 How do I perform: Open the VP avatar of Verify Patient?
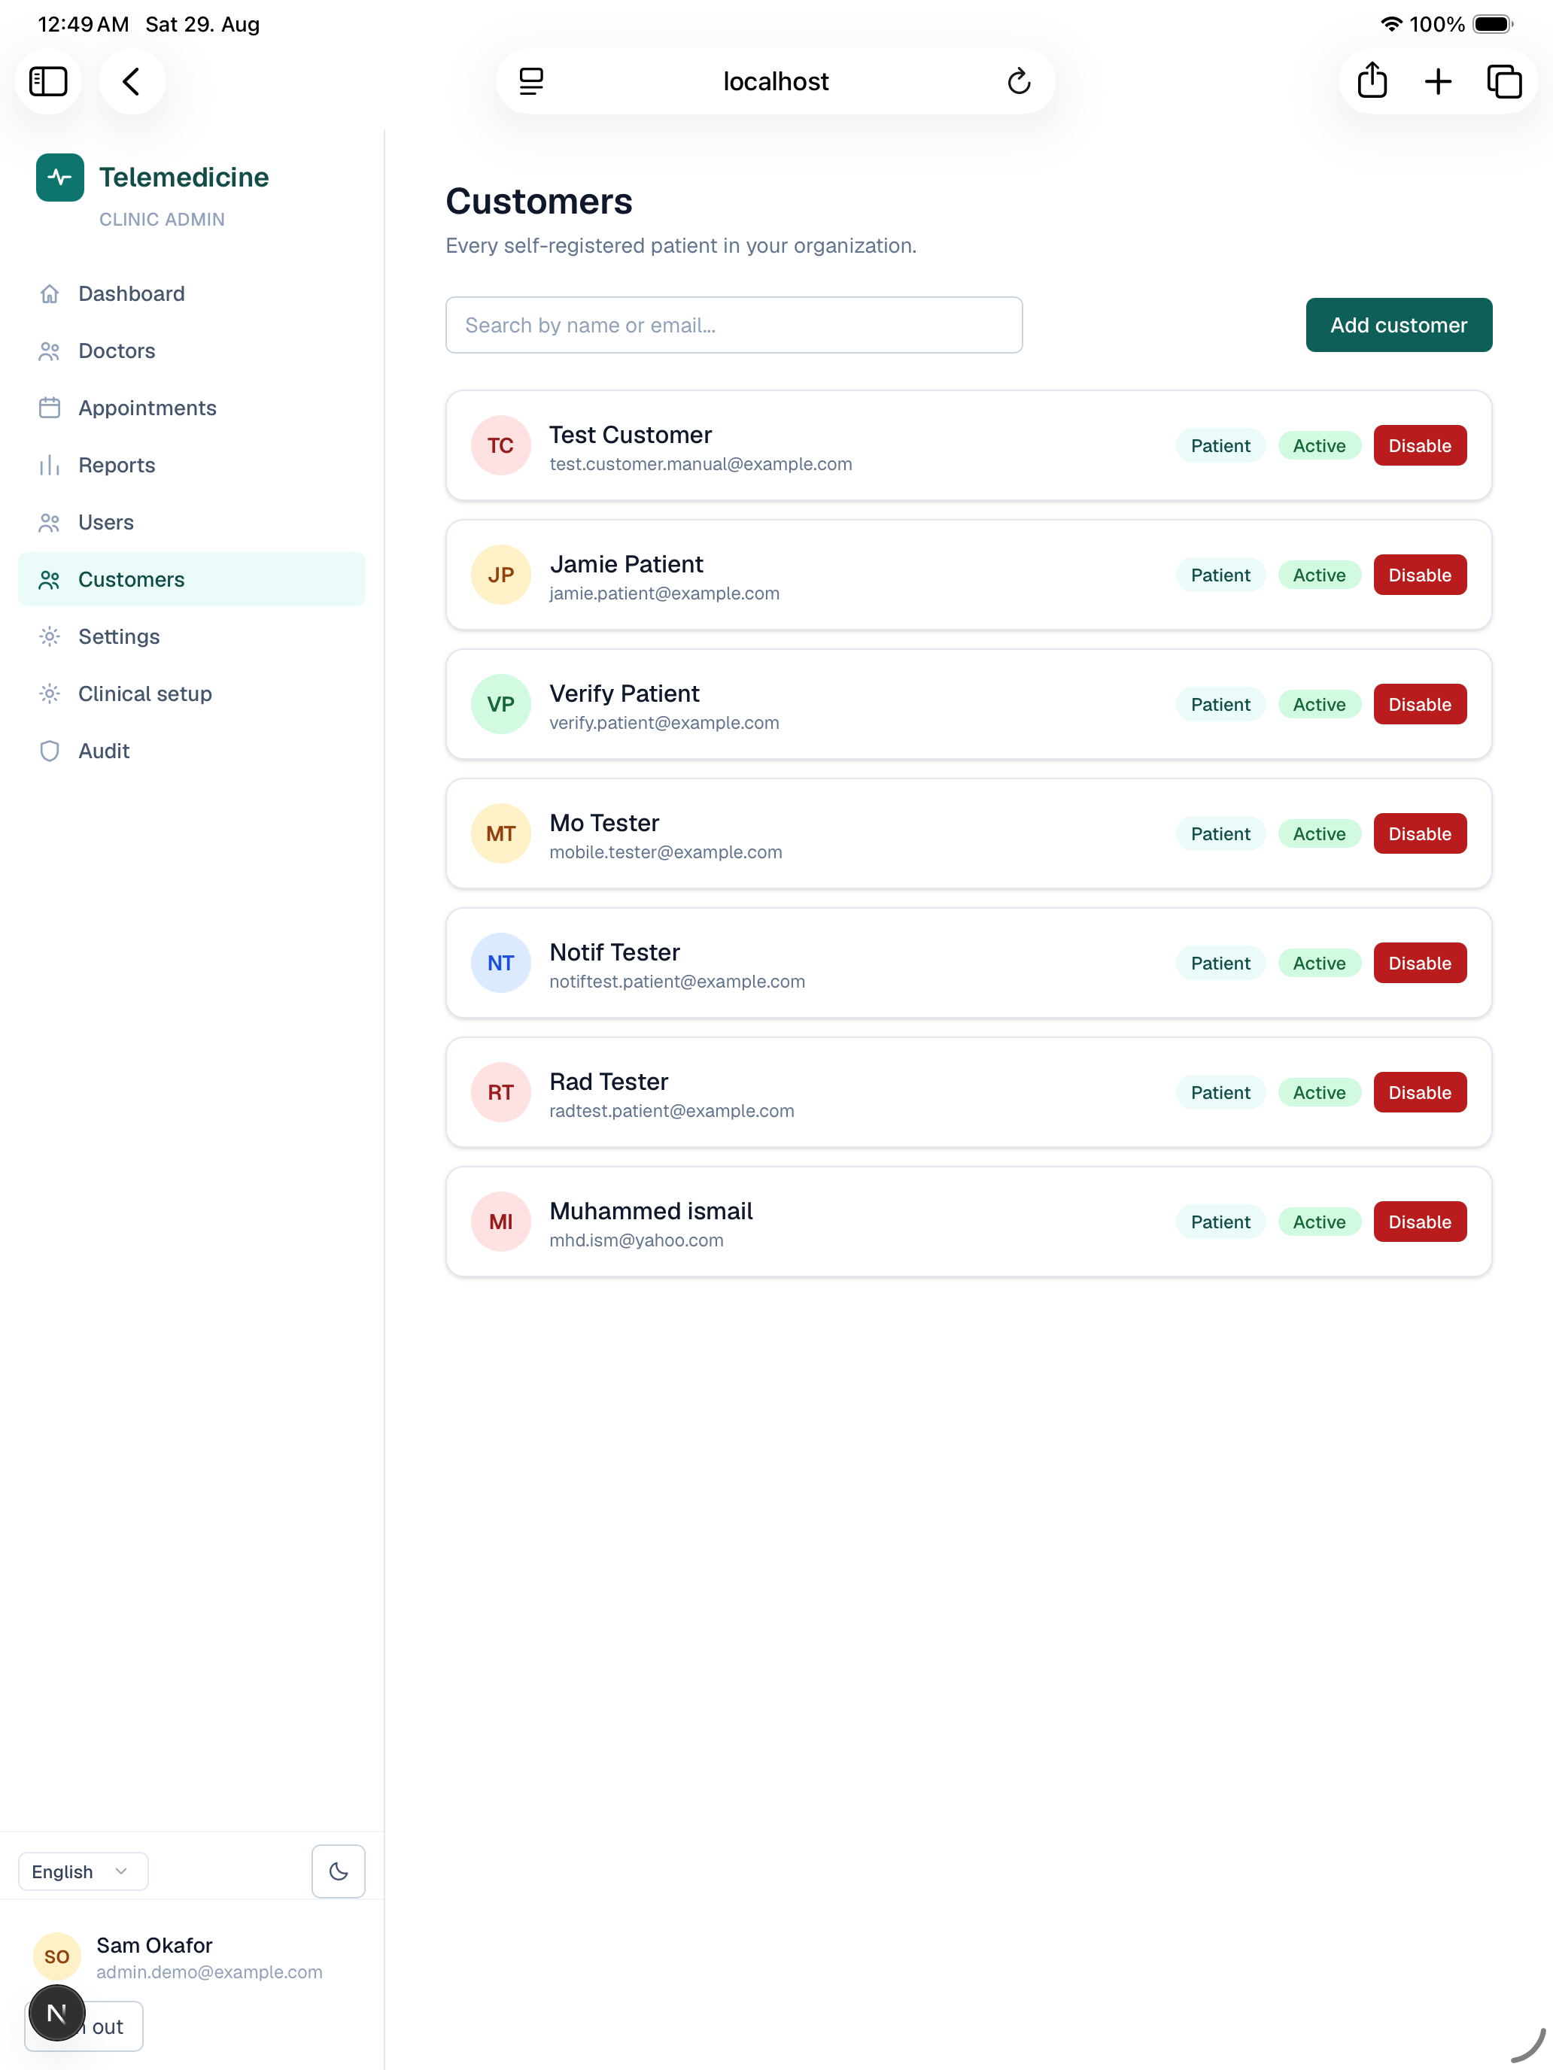pyautogui.click(x=501, y=704)
